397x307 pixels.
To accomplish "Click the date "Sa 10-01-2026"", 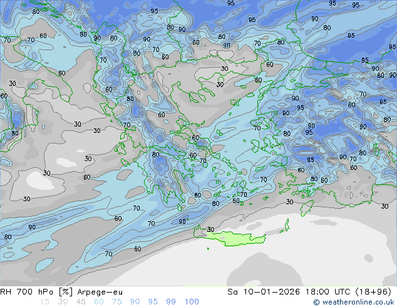I will pos(264,292).
